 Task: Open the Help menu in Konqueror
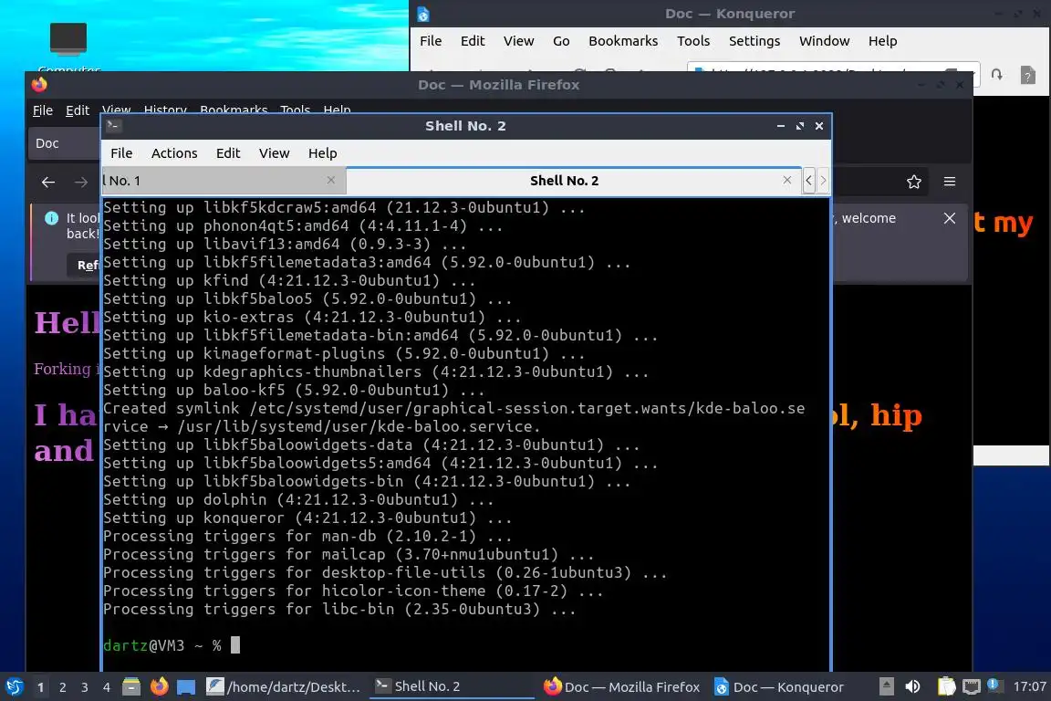[882, 41]
